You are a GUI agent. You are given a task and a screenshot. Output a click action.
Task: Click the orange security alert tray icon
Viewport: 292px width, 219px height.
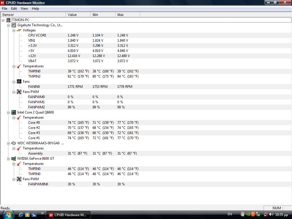pyautogui.click(x=253, y=214)
